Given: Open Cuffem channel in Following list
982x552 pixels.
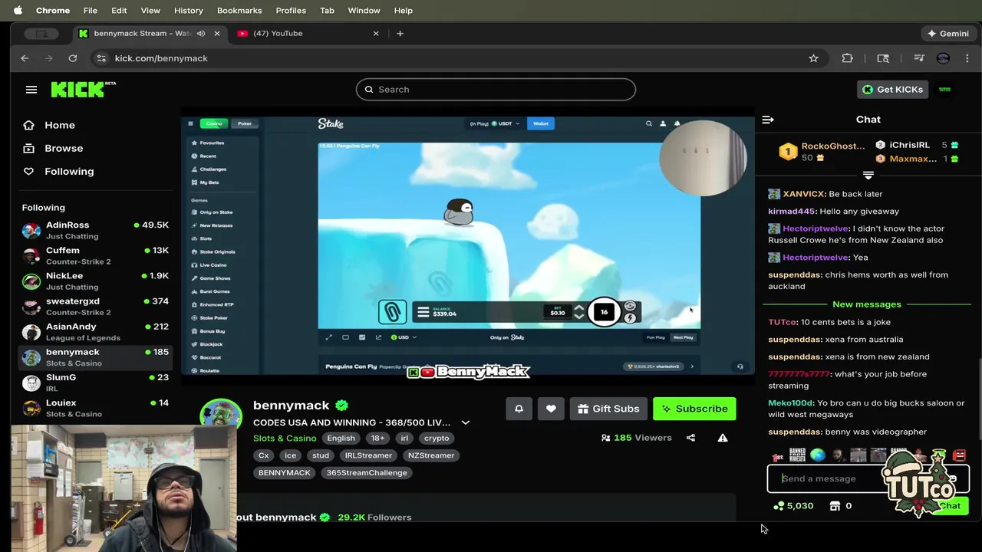Looking at the screenshot, I should (x=95, y=255).
